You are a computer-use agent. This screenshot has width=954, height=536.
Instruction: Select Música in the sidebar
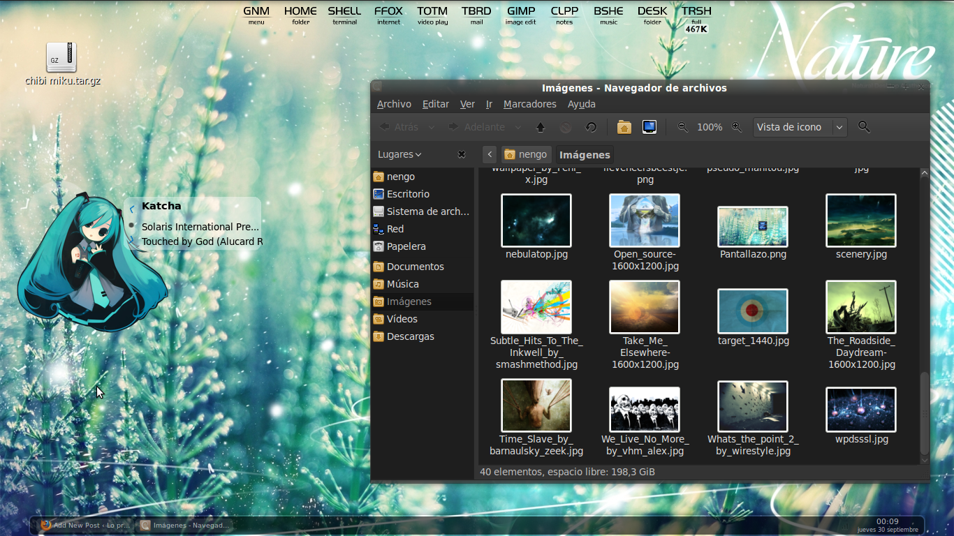click(x=423, y=284)
